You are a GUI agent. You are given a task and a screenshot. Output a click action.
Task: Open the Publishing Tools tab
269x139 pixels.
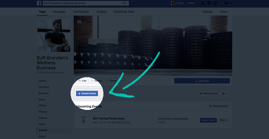coord(124,12)
